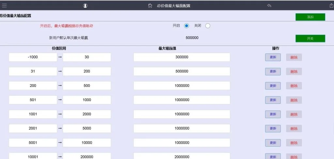
Task: Click the user profile icon
Action: 85,6
